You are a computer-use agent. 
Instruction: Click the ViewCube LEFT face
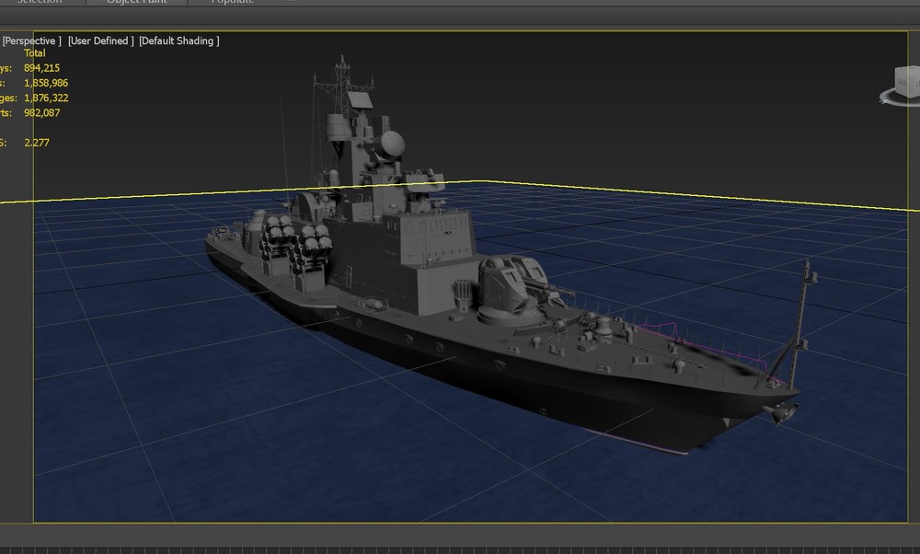point(917,85)
